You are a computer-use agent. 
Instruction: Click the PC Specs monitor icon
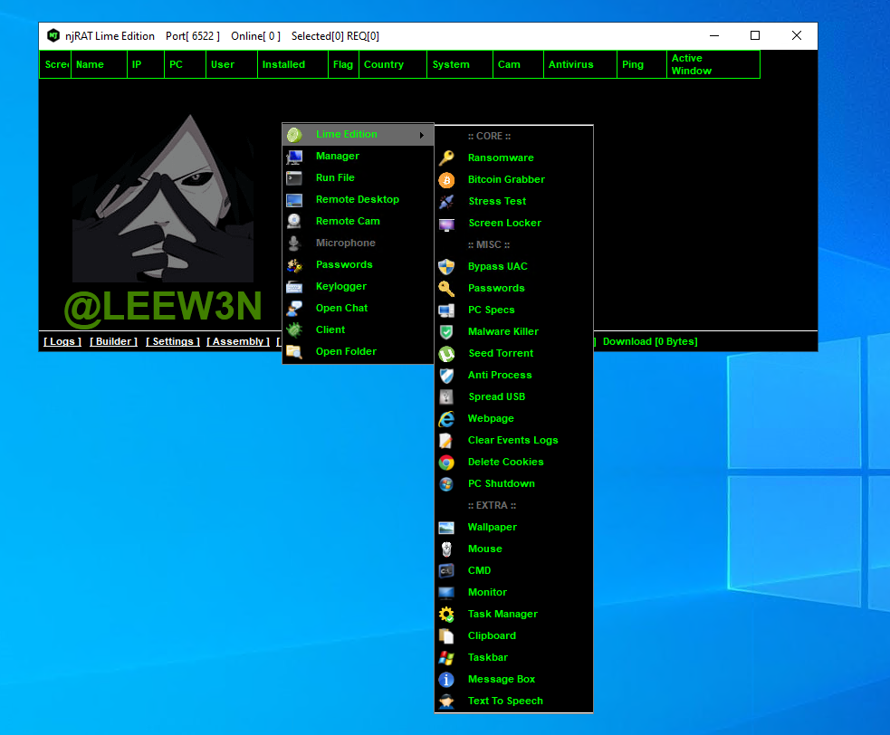click(446, 310)
